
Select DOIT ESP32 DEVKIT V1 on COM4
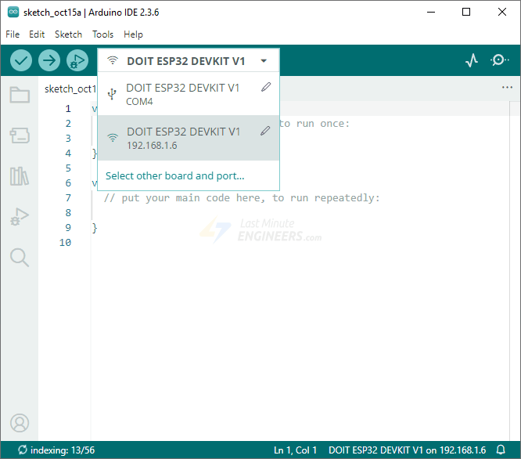tap(189, 94)
